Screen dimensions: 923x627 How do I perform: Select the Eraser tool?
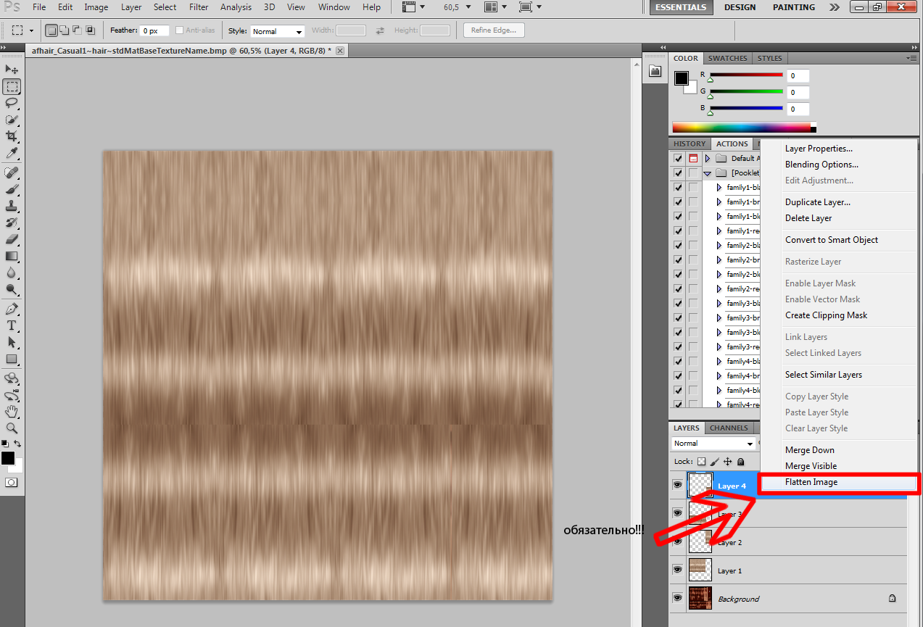tap(12, 239)
